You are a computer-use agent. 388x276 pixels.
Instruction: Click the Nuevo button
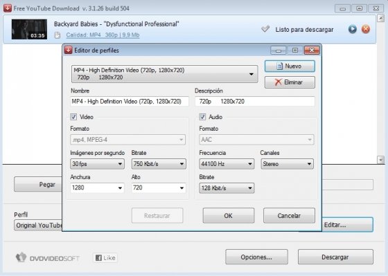pyautogui.click(x=290, y=66)
